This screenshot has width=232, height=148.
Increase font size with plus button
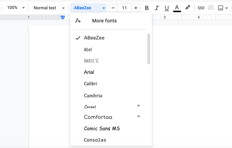click(136, 8)
